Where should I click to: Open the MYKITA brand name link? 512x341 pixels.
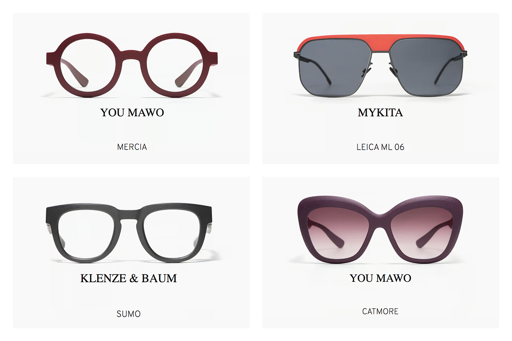pyautogui.click(x=380, y=113)
